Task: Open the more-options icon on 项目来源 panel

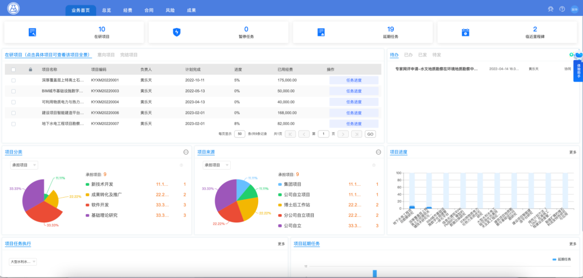Action: [x=379, y=152]
